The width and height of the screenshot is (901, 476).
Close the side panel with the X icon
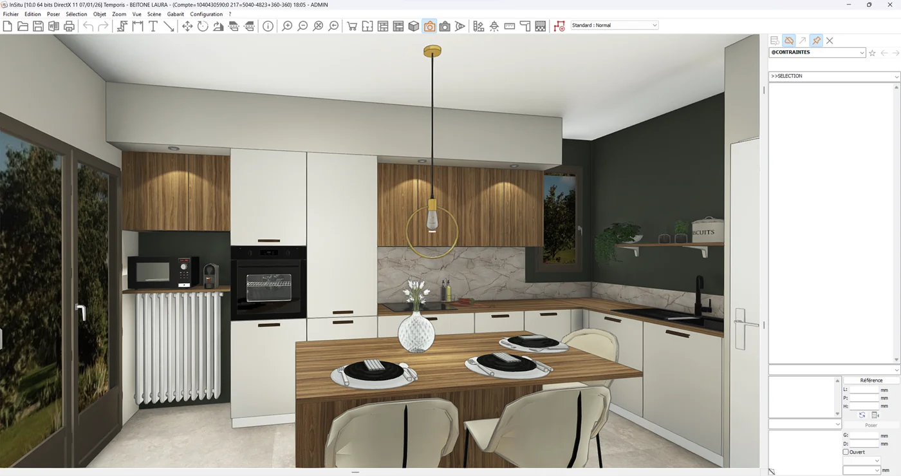click(x=830, y=41)
